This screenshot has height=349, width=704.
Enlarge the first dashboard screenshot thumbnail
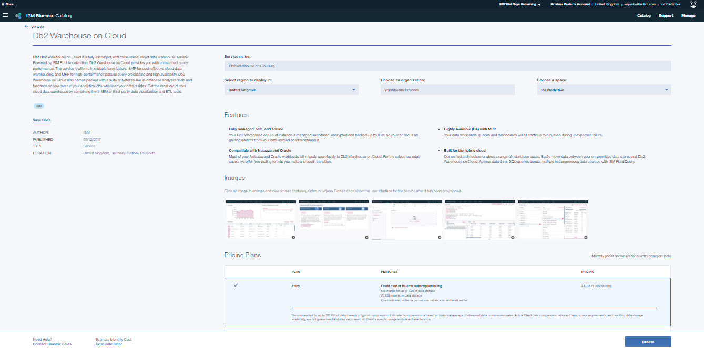coord(261,220)
